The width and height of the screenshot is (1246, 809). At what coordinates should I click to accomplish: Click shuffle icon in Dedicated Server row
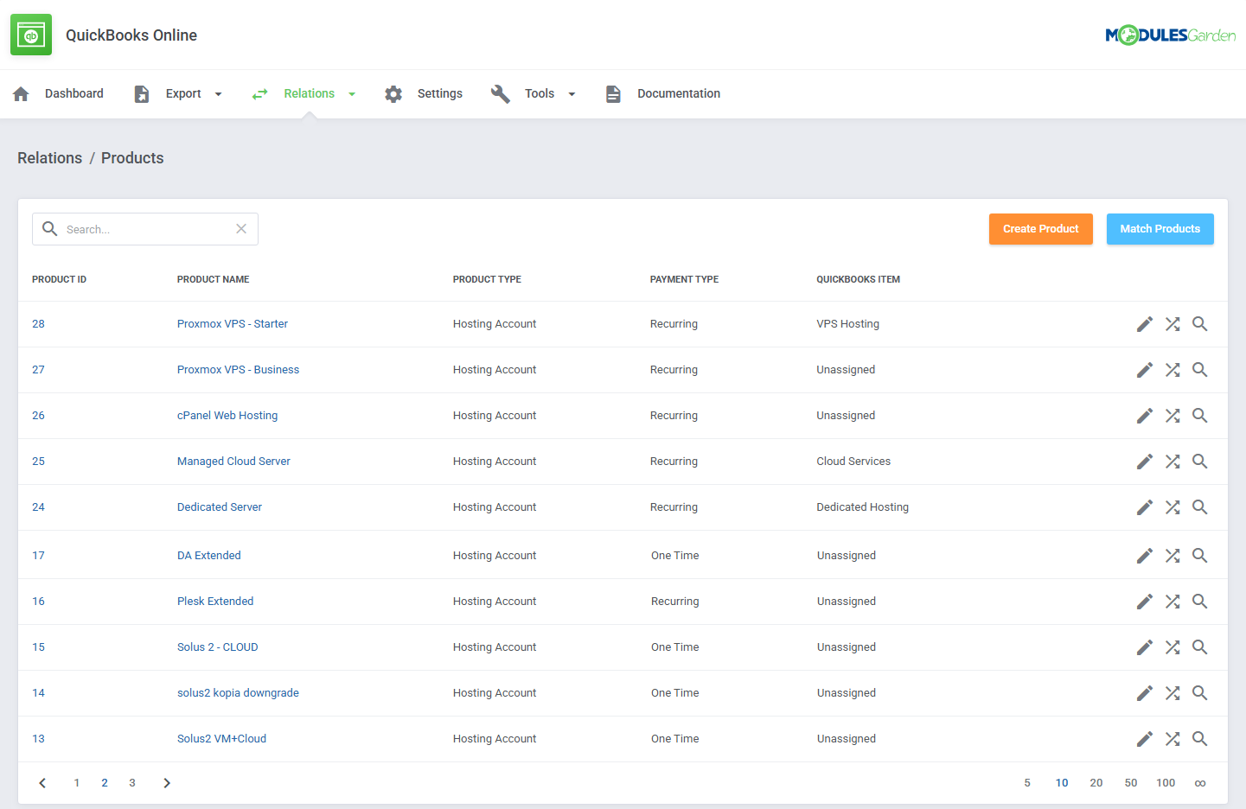pos(1173,507)
